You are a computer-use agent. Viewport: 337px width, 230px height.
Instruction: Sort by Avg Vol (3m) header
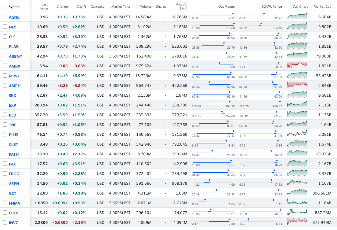(x=182, y=6)
